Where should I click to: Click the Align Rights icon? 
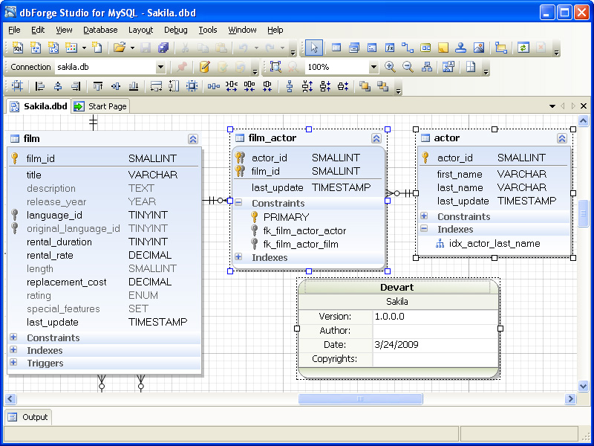coord(76,86)
